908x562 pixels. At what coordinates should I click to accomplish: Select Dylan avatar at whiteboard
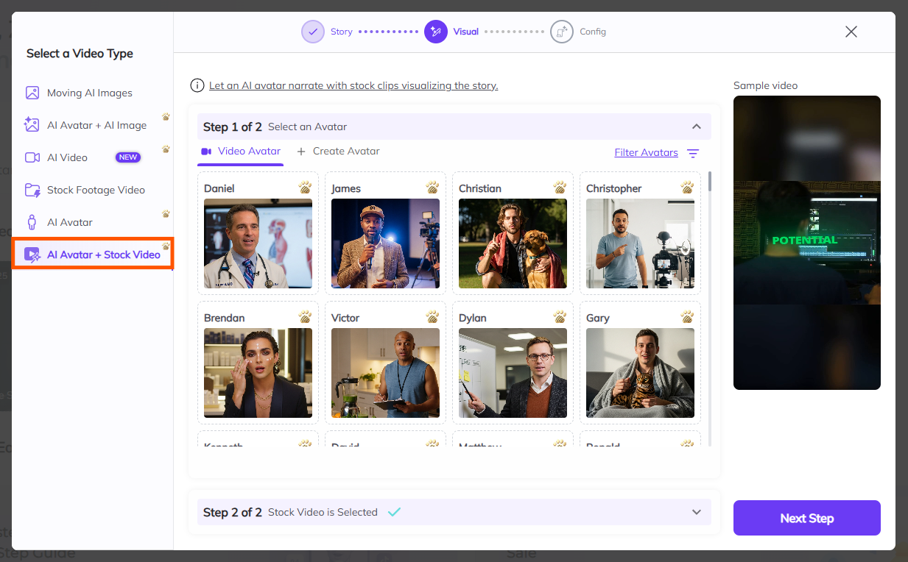[x=513, y=373]
